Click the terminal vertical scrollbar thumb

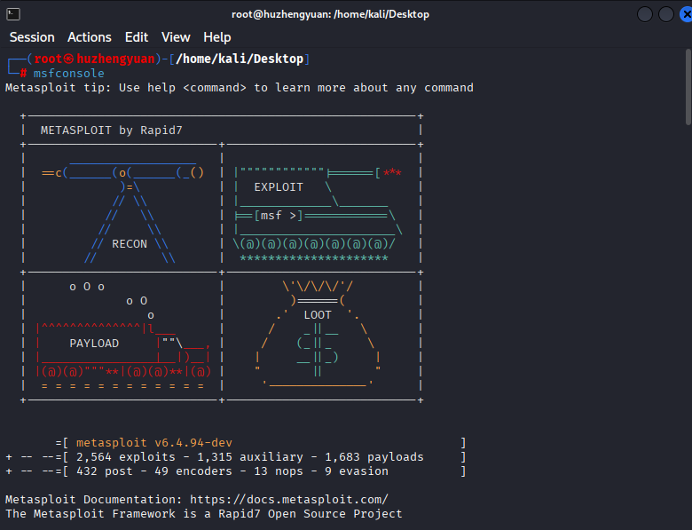[x=688, y=87]
